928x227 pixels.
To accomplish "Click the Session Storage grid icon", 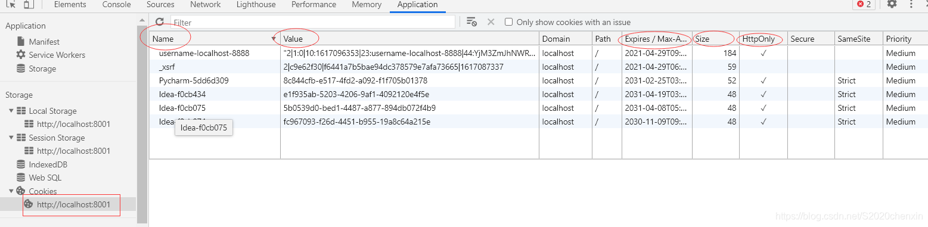I will (x=21, y=138).
